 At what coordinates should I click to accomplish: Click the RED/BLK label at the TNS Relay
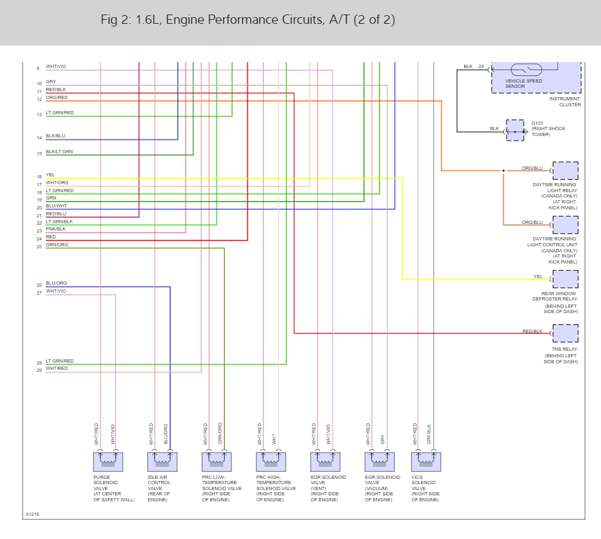click(x=532, y=331)
